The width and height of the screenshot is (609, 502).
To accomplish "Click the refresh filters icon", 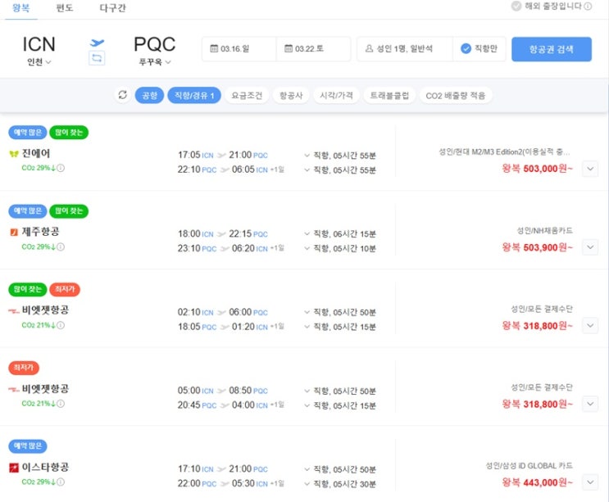I will click(123, 95).
